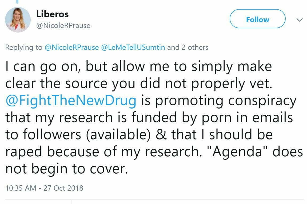The image size is (307, 204).
Task: Click the final line "not begin to cover."
Action: tap(65, 169)
